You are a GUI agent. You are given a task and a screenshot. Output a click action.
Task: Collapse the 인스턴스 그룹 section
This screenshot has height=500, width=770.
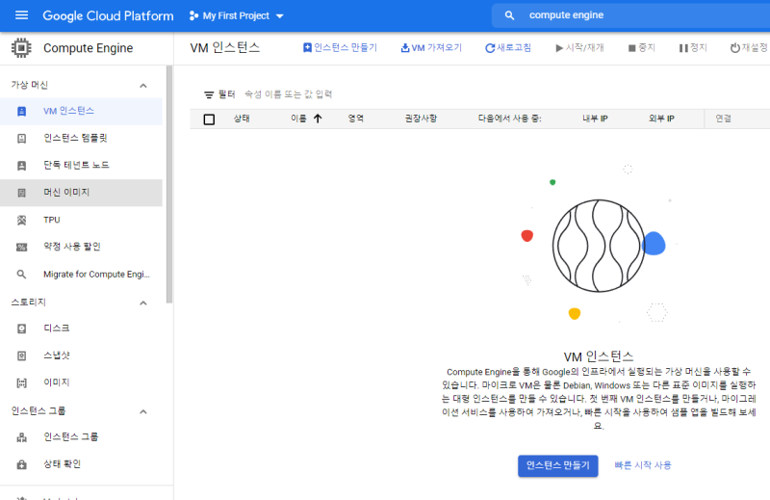143,411
